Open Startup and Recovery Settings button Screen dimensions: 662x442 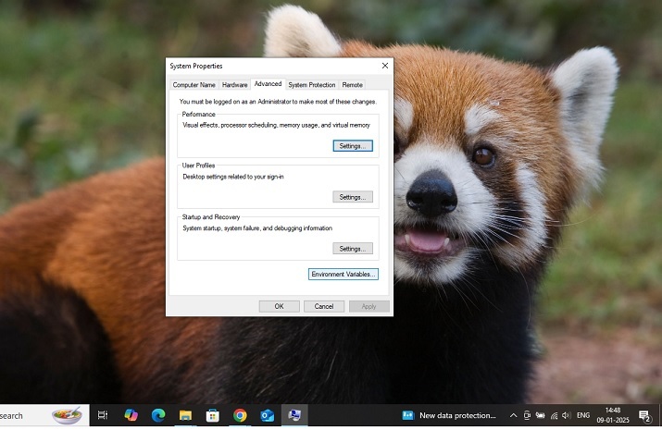(x=353, y=249)
